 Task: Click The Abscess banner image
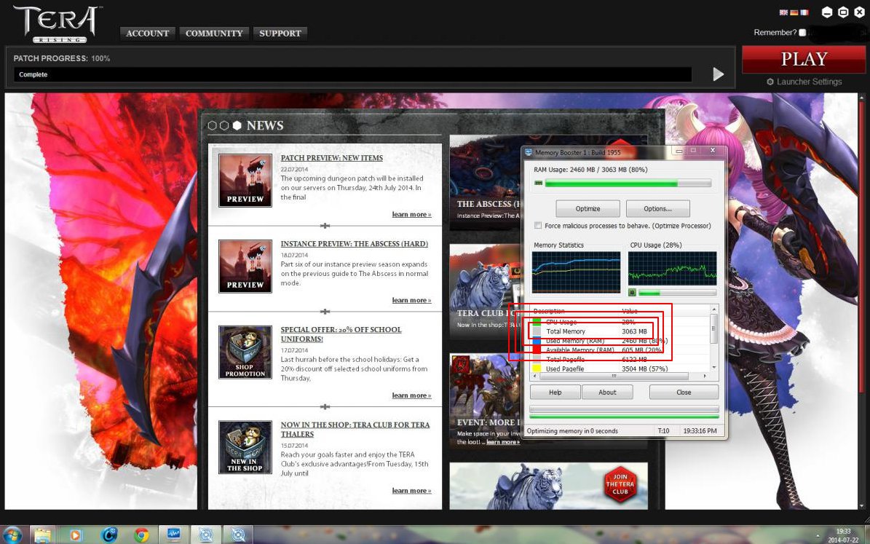point(485,183)
